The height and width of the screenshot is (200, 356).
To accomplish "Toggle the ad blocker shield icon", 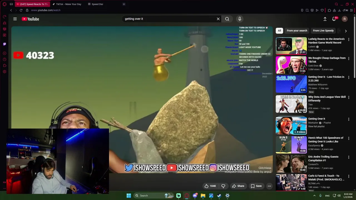I will (312, 10).
